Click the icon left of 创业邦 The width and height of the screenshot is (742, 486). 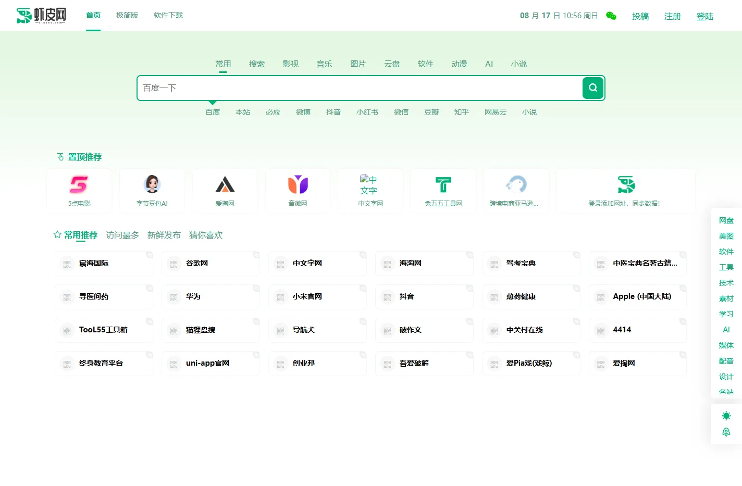280,364
